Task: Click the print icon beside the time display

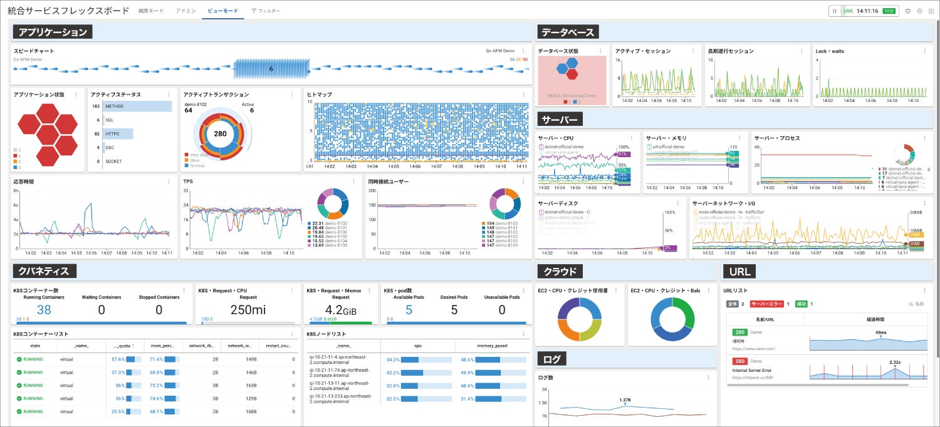Action: (x=908, y=11)
